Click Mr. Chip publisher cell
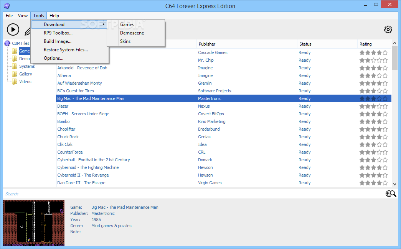 point(206,60)
